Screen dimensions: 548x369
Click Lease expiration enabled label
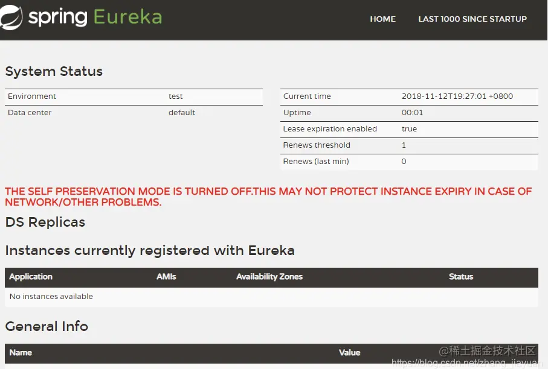pyautogui.click(x=330, y=129)
